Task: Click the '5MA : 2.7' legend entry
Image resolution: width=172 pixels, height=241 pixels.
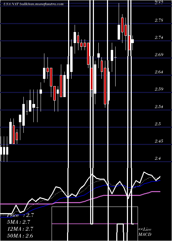Action: click(x=19, y=222)
